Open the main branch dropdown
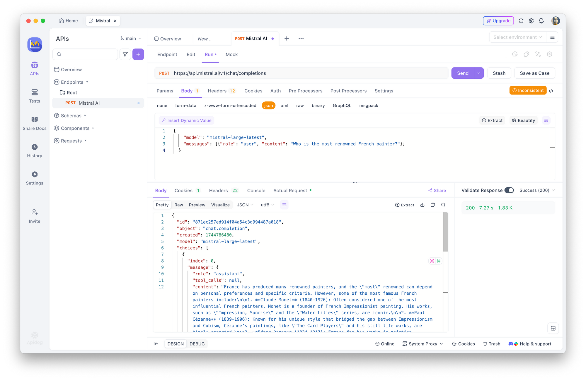The height and width of the screenshot is (380, 586). coord(131,38)
